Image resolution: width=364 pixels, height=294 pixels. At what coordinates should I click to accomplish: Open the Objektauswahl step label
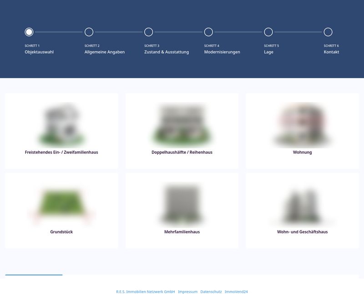39,52
